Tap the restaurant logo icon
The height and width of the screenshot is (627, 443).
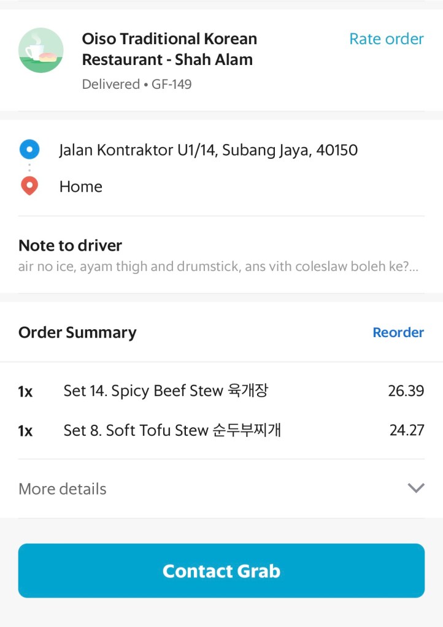click(x=41, y=50)
